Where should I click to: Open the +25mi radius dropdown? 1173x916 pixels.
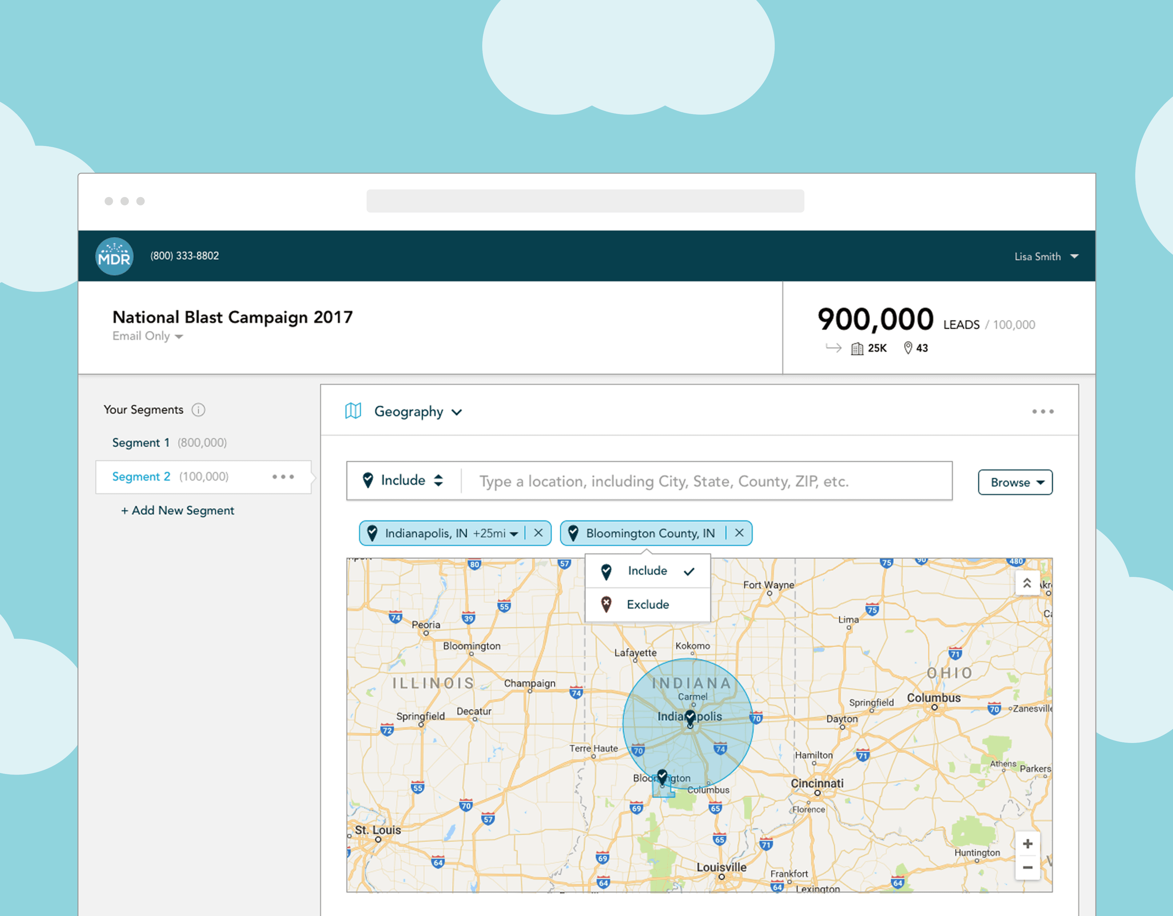[x=495, y=533]
